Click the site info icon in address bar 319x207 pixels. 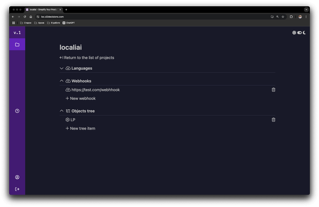pyautogui.click(x=38, y=17)
